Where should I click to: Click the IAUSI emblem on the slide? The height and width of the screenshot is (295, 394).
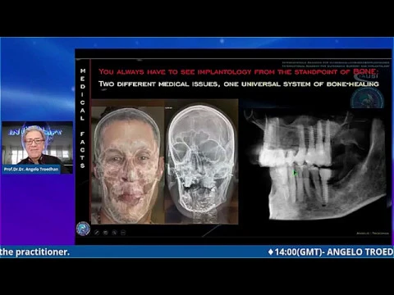(367, 98)
